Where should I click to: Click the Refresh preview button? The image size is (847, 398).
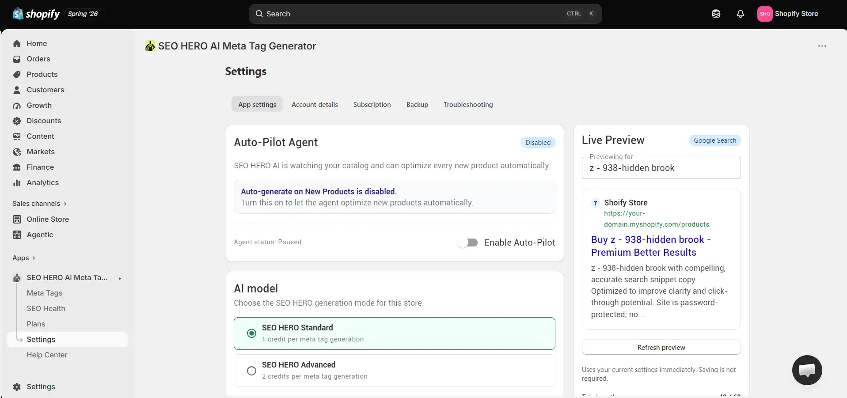coord(661,347)
